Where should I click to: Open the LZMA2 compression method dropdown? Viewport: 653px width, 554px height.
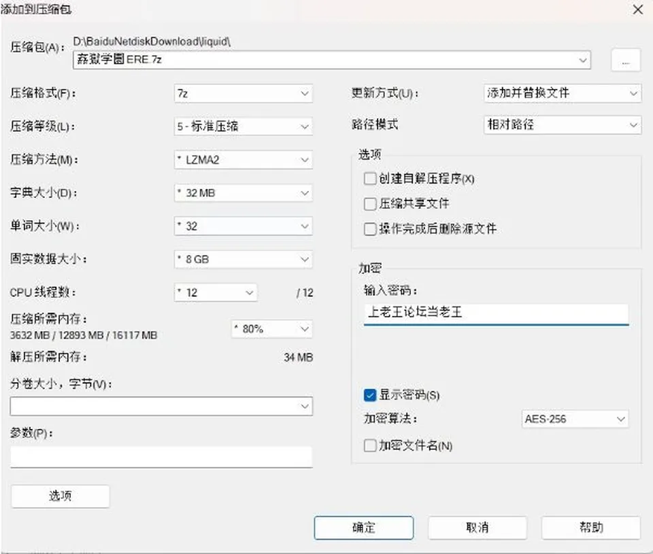point(244,160)
